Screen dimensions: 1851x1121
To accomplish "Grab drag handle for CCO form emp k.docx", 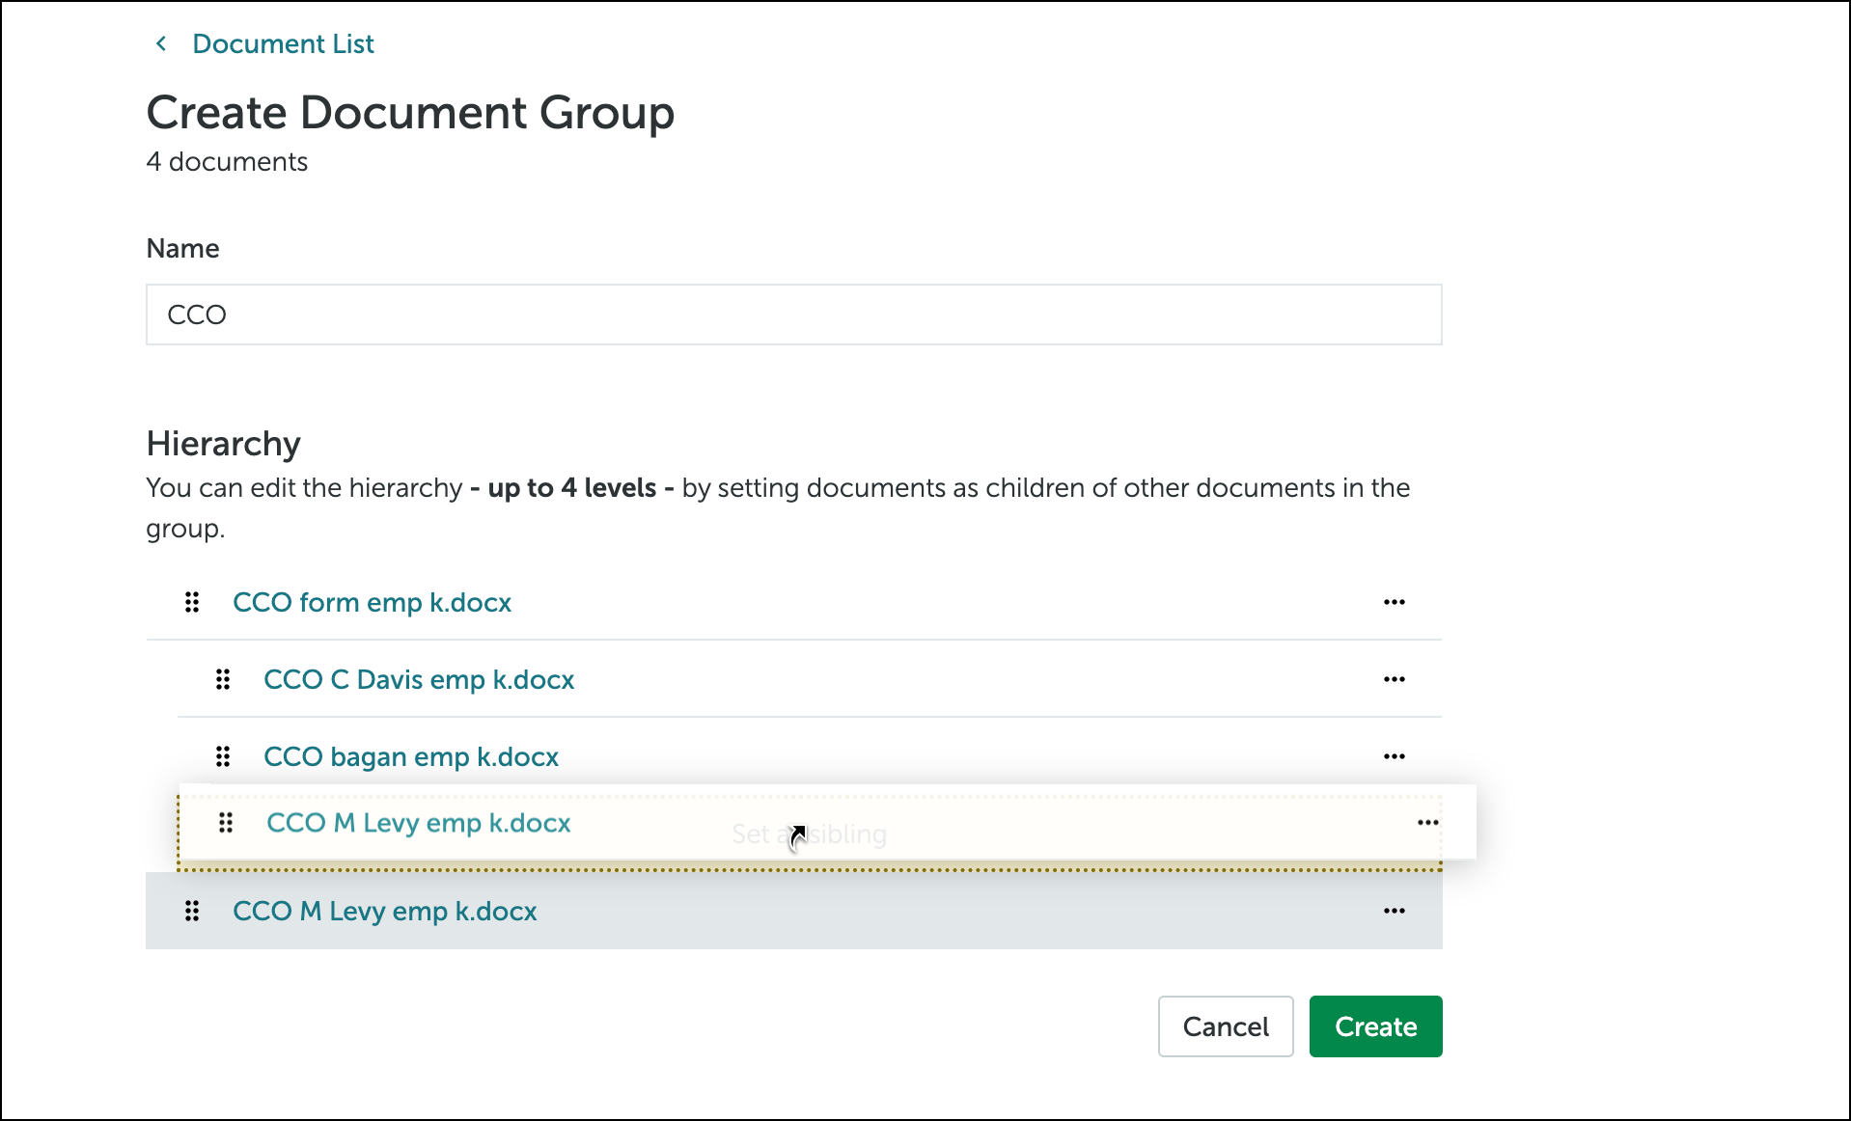I will pos(192,602).
